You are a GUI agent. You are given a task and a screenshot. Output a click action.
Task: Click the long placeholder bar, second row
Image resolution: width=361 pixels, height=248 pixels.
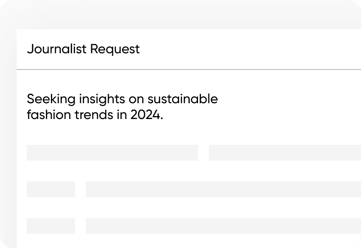pos(223,189)
